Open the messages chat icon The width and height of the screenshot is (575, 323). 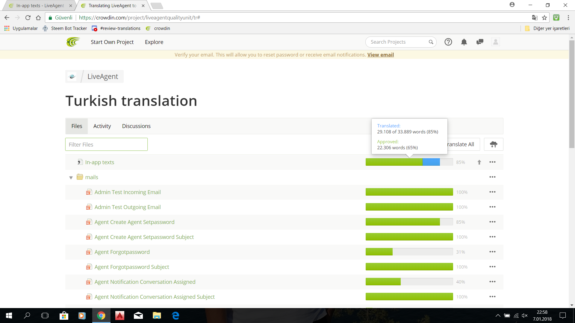[x=480, y=42]
